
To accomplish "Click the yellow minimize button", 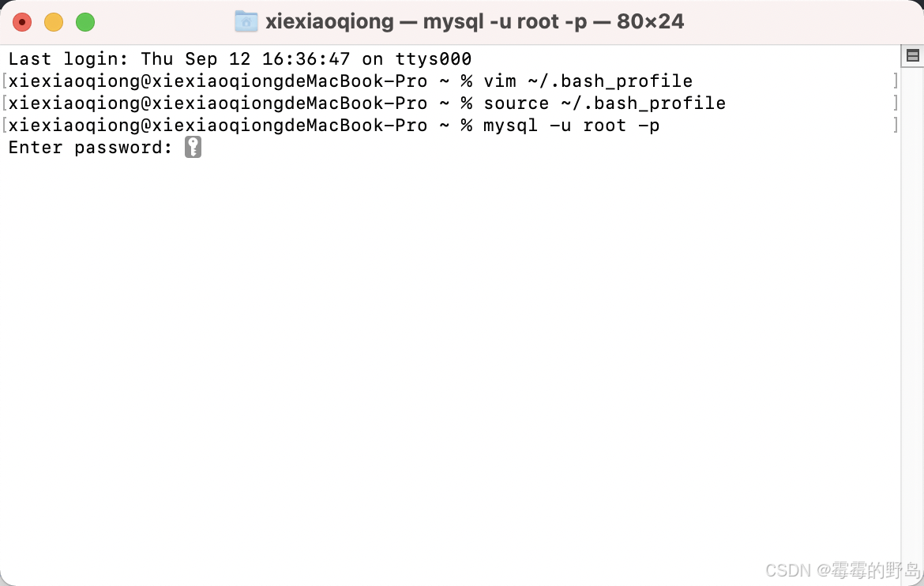I will coord(54,23).
